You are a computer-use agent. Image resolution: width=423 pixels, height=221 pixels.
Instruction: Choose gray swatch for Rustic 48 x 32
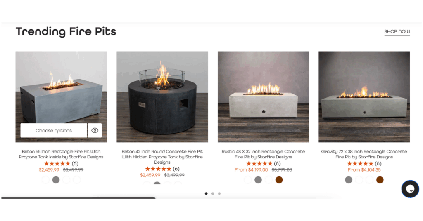(258, 179)
